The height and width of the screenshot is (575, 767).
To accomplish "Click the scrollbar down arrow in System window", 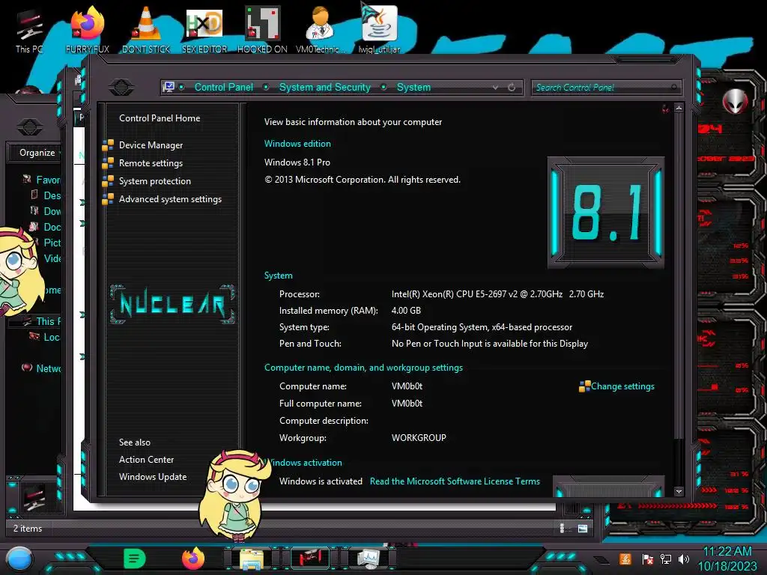I will coord(679,491).
